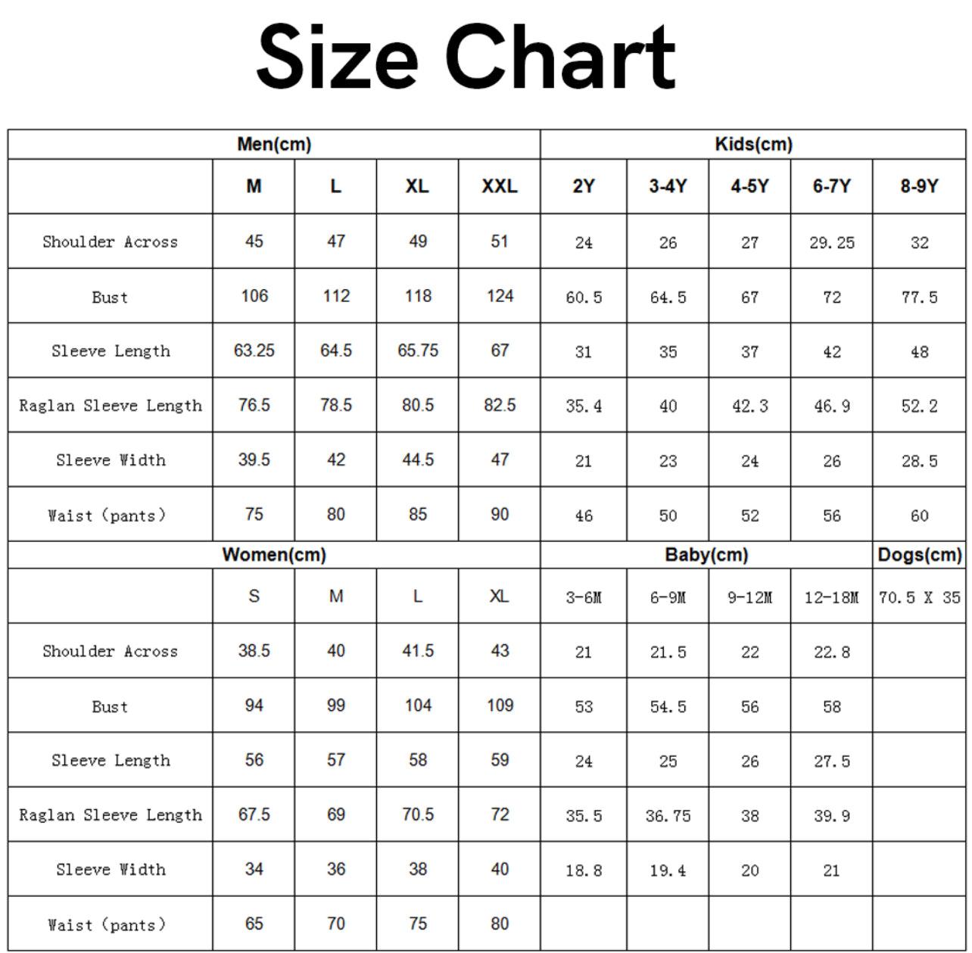The width and height of the screenshot is (972, 953).
Task: Click the 70.5 X 35 dog size cell
Action: click(919, 597)
